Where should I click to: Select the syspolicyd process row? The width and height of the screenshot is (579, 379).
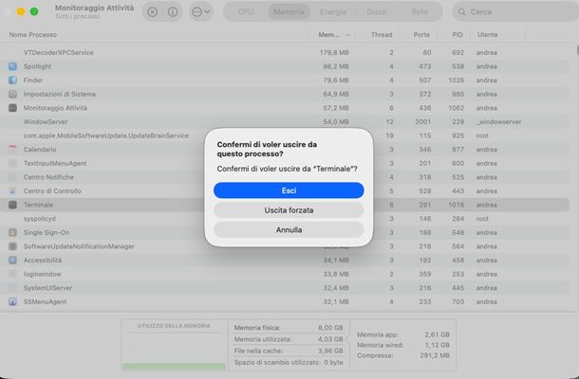point(285,219)
